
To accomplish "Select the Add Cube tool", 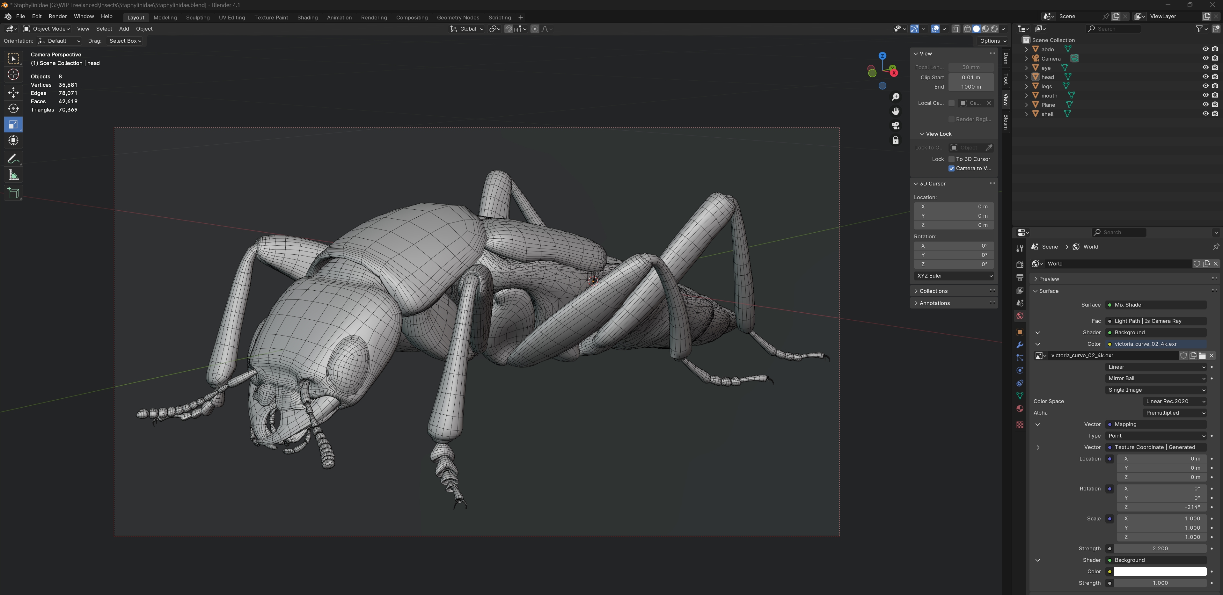I will pos(13,193).
